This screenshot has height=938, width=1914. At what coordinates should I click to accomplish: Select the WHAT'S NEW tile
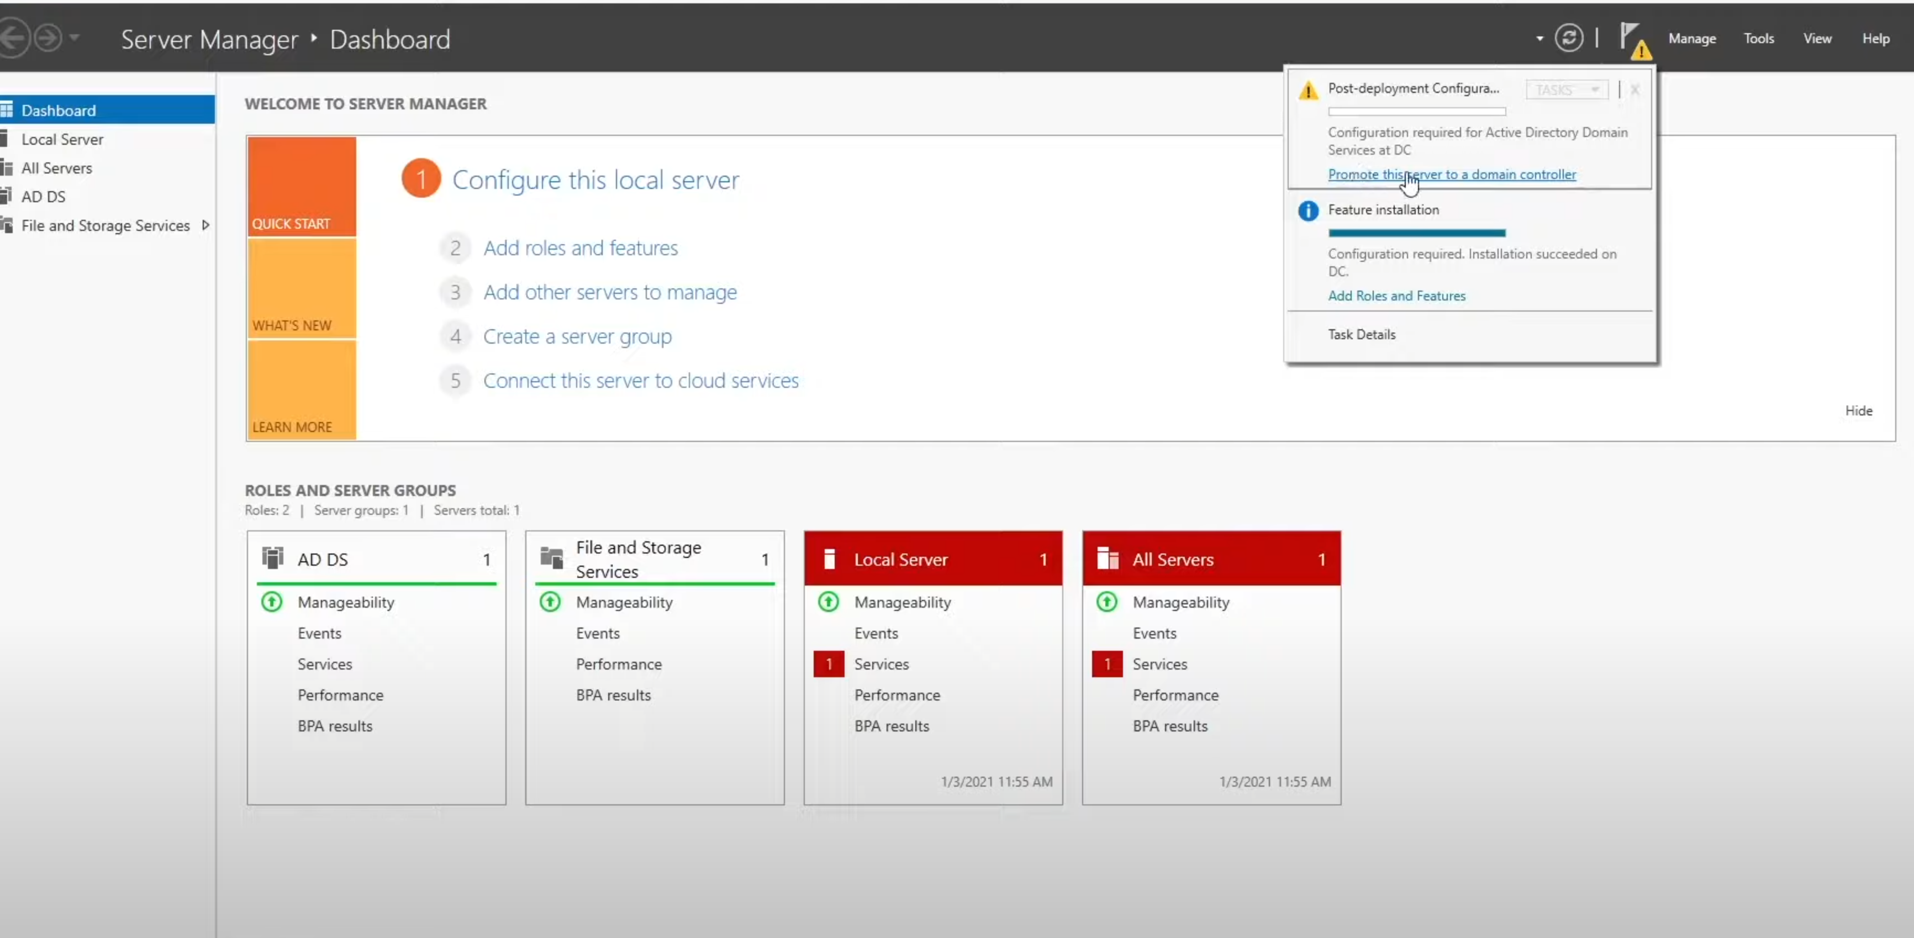click(302, 288)
